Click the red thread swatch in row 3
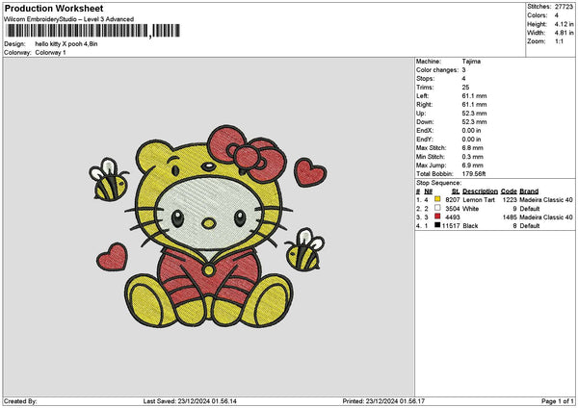 (437, 217)
